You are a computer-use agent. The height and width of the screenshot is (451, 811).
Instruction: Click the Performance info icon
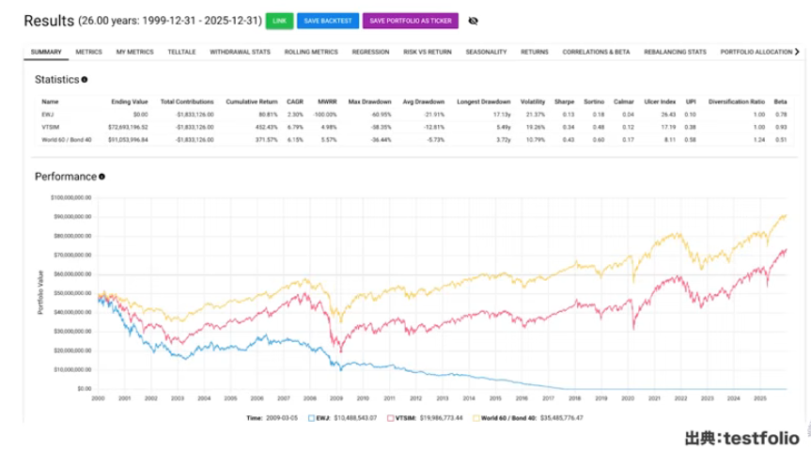point(101,176)
